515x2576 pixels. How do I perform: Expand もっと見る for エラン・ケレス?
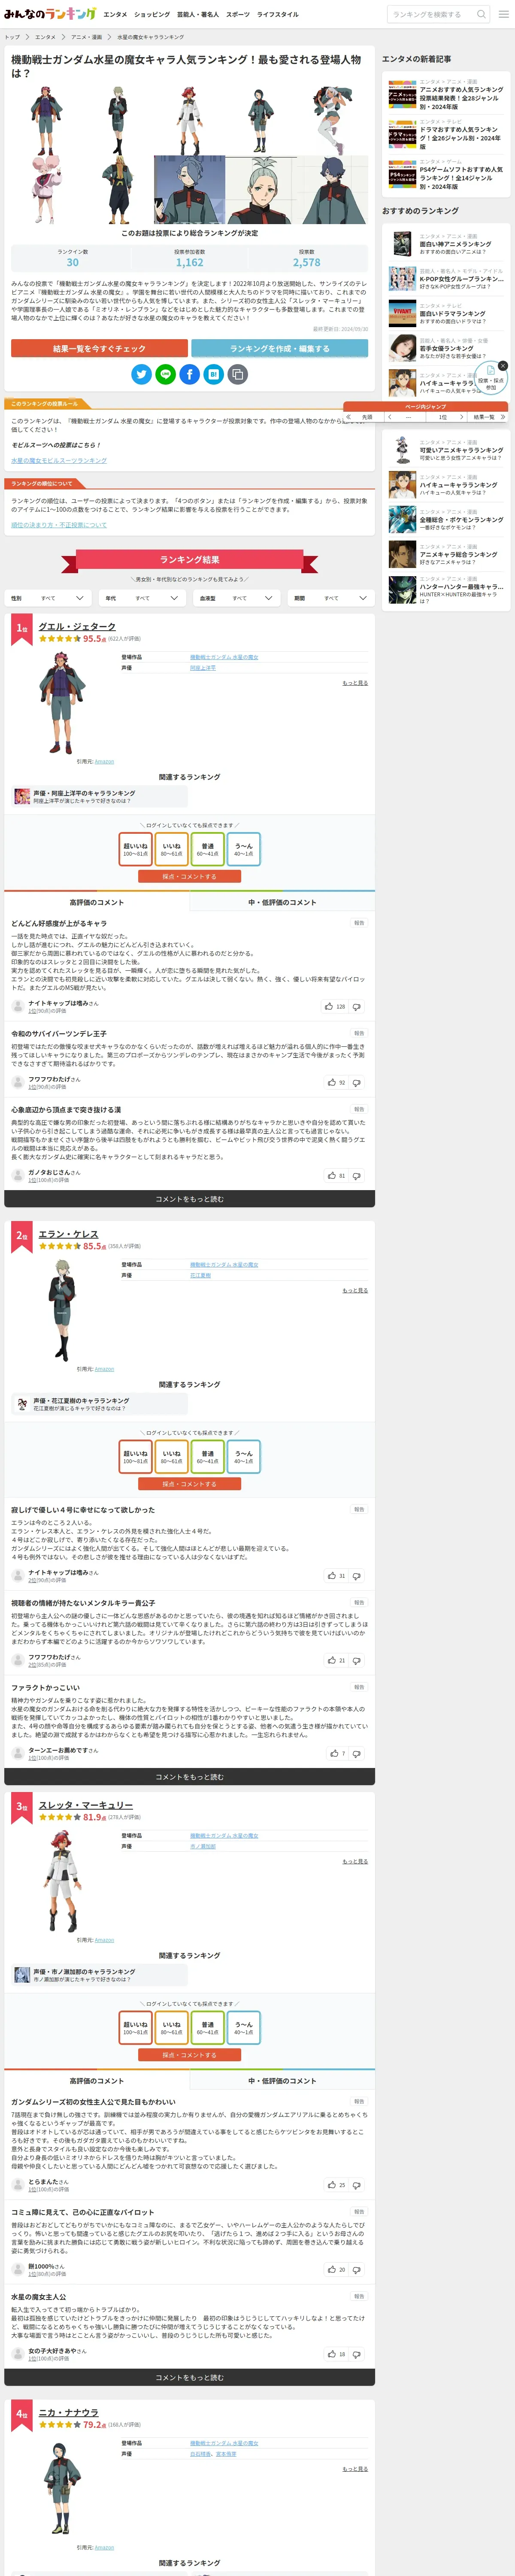(355, 1290)
